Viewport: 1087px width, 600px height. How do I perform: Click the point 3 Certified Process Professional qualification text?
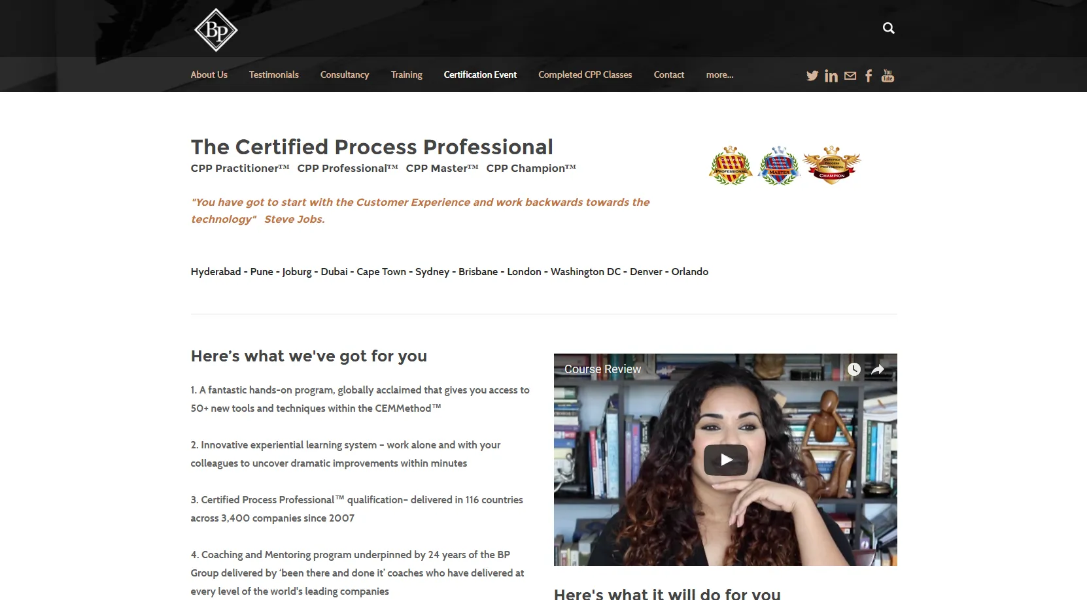click(356, 508)
